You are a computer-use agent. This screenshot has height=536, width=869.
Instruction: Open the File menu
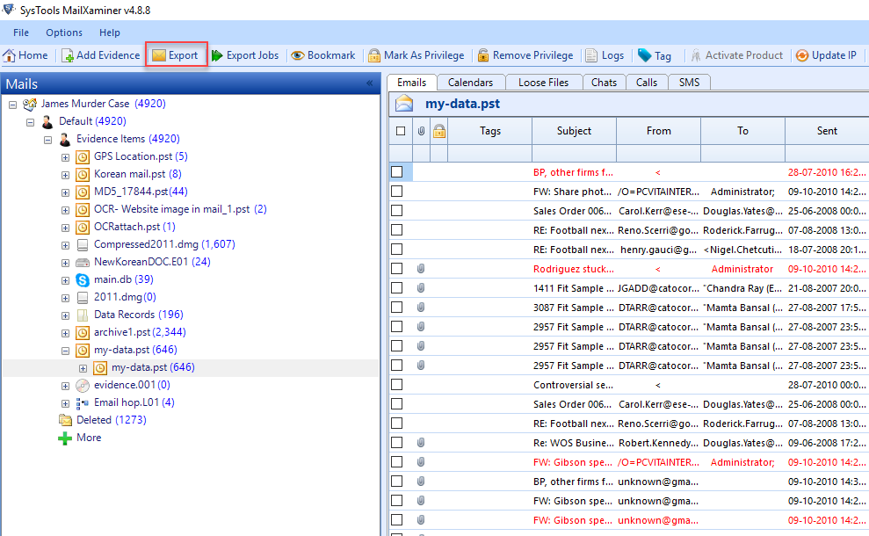click(21, 33)
